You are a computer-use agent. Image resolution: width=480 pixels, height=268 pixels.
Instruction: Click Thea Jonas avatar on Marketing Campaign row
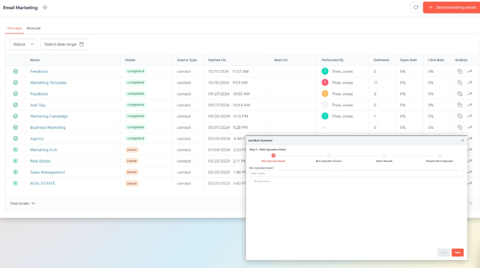[x=325, y=116]
